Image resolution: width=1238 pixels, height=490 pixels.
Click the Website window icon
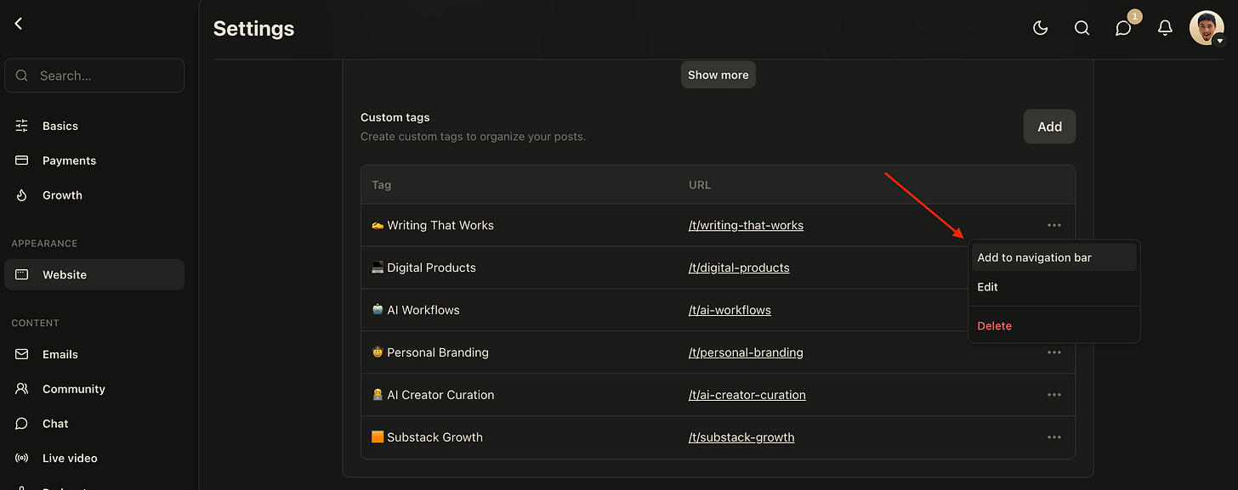tap(22, 274)
